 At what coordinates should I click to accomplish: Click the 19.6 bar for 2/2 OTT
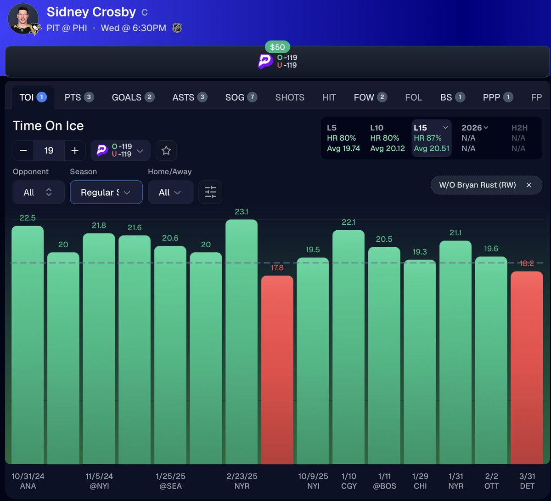(x=491, y=360)
